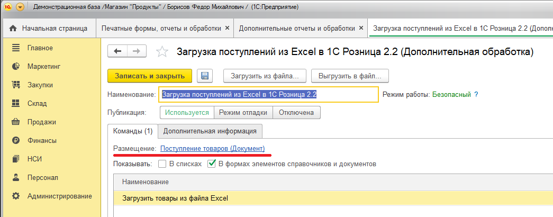
Task: Switch to Дополнительная информация tab
Action: point(210,131)
